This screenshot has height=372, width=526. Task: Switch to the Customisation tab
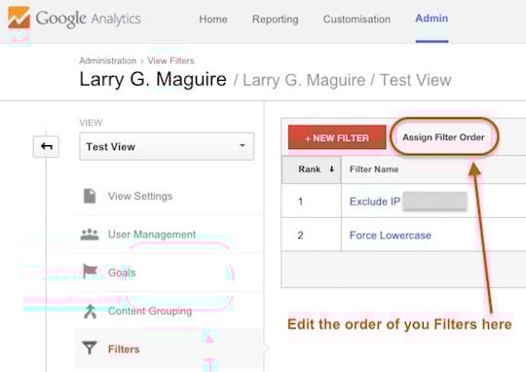click(357, 19)
